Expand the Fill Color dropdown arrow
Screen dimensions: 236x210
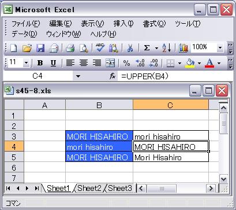pos(199,63)
